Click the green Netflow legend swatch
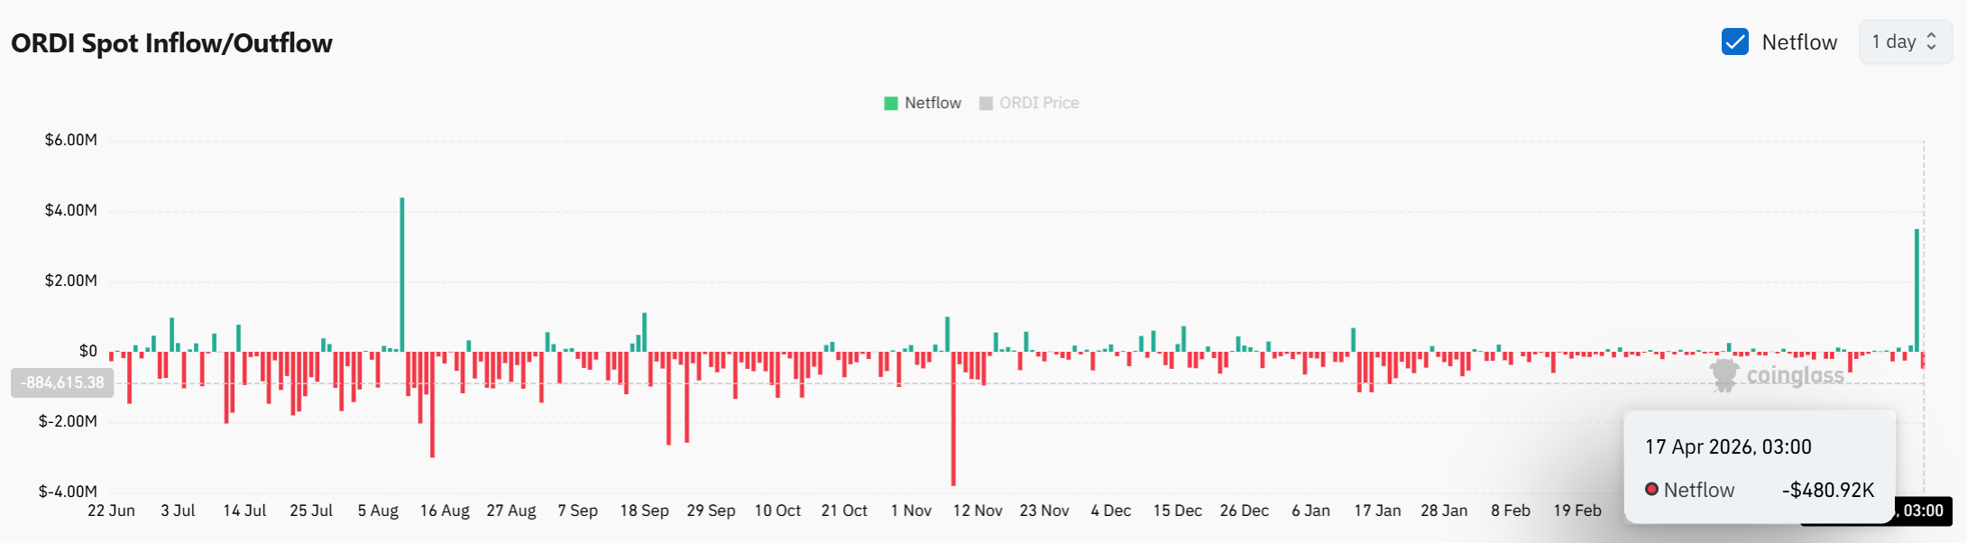Viewport: 1967px width, 543px height. pos(891,104)
